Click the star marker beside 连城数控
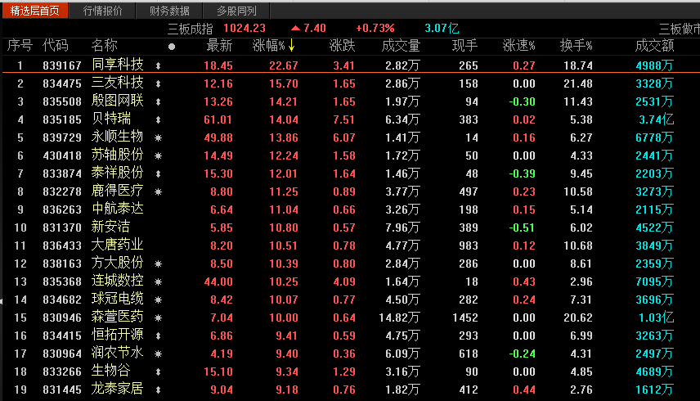The image size is (700, 401). (159, 282)
